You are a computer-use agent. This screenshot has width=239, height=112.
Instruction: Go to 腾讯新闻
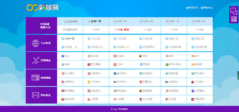(120, 91)
